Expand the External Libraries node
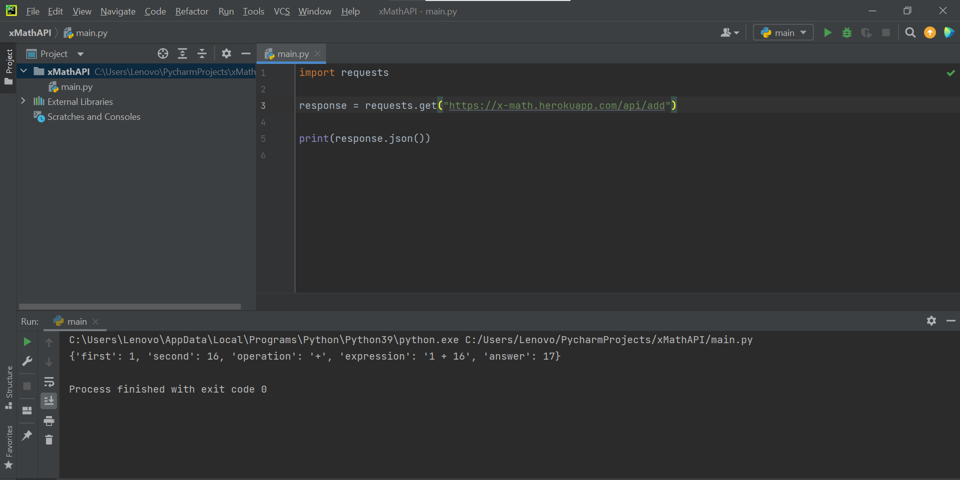960x480 pixels. pos(23,101)
